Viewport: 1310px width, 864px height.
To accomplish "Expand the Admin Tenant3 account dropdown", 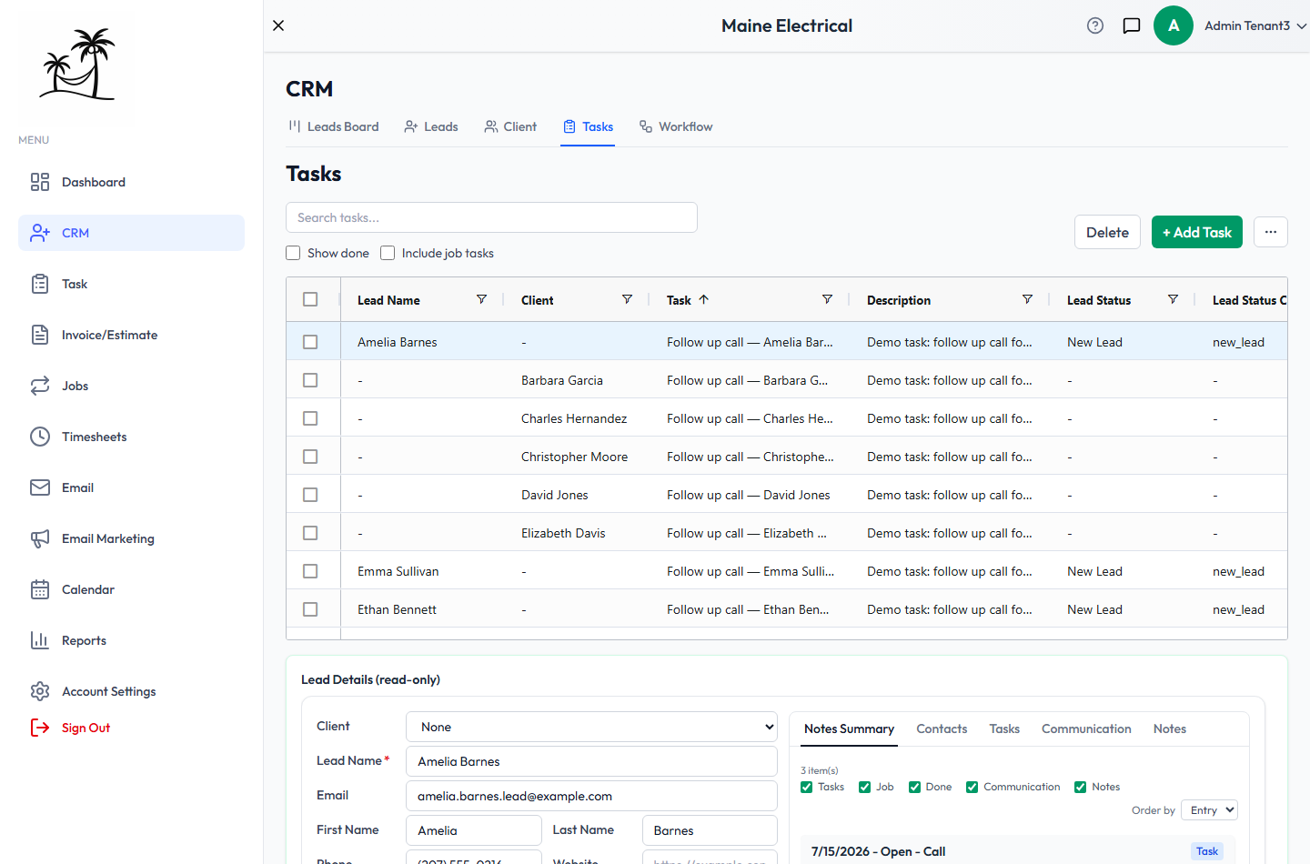I will click(1255, 25).
